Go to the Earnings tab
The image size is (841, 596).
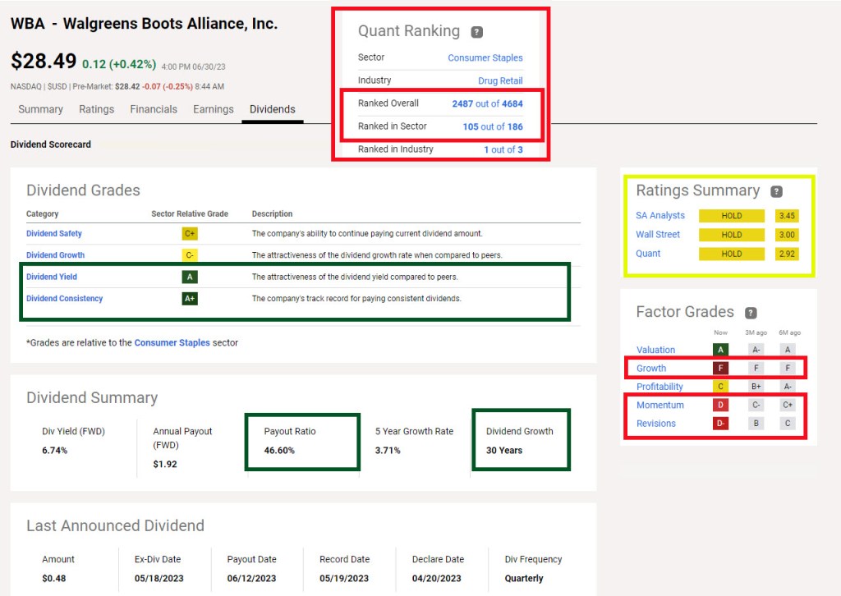coord(214,109)
